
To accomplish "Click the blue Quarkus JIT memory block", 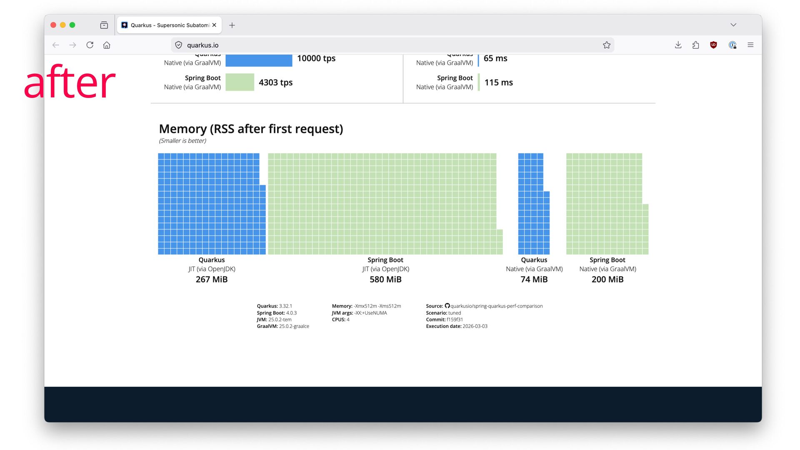I will (x=210, y=204).
